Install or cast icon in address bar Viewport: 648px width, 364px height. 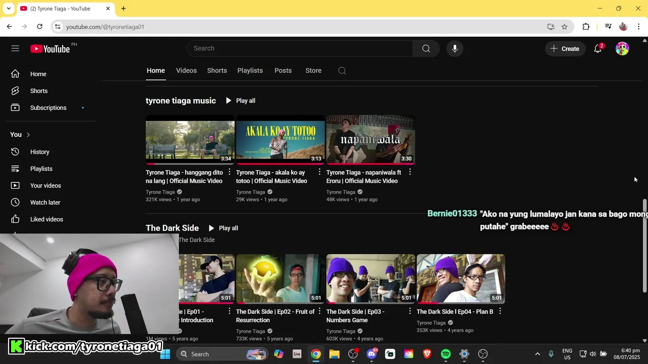pos(551,27)
